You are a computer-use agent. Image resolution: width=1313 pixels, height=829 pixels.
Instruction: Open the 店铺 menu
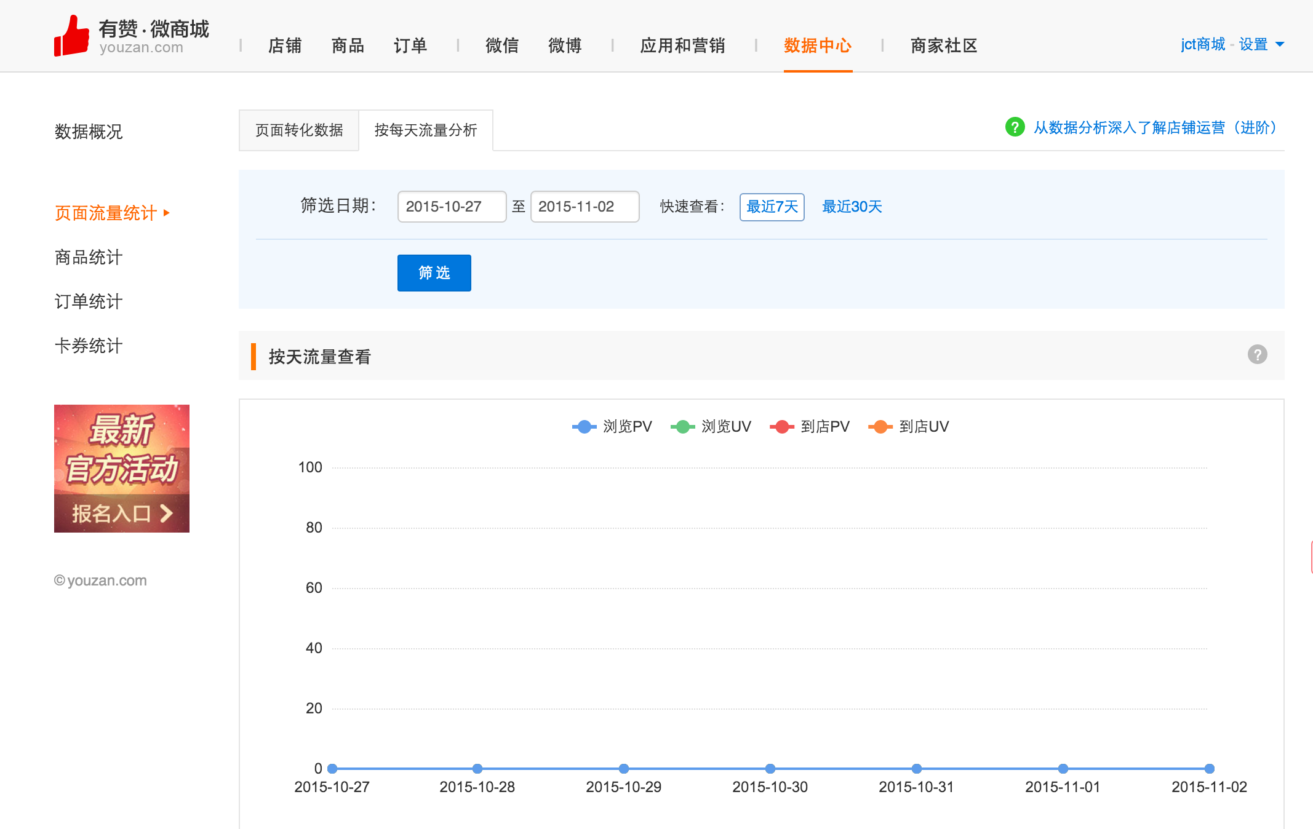pos(285,46)
